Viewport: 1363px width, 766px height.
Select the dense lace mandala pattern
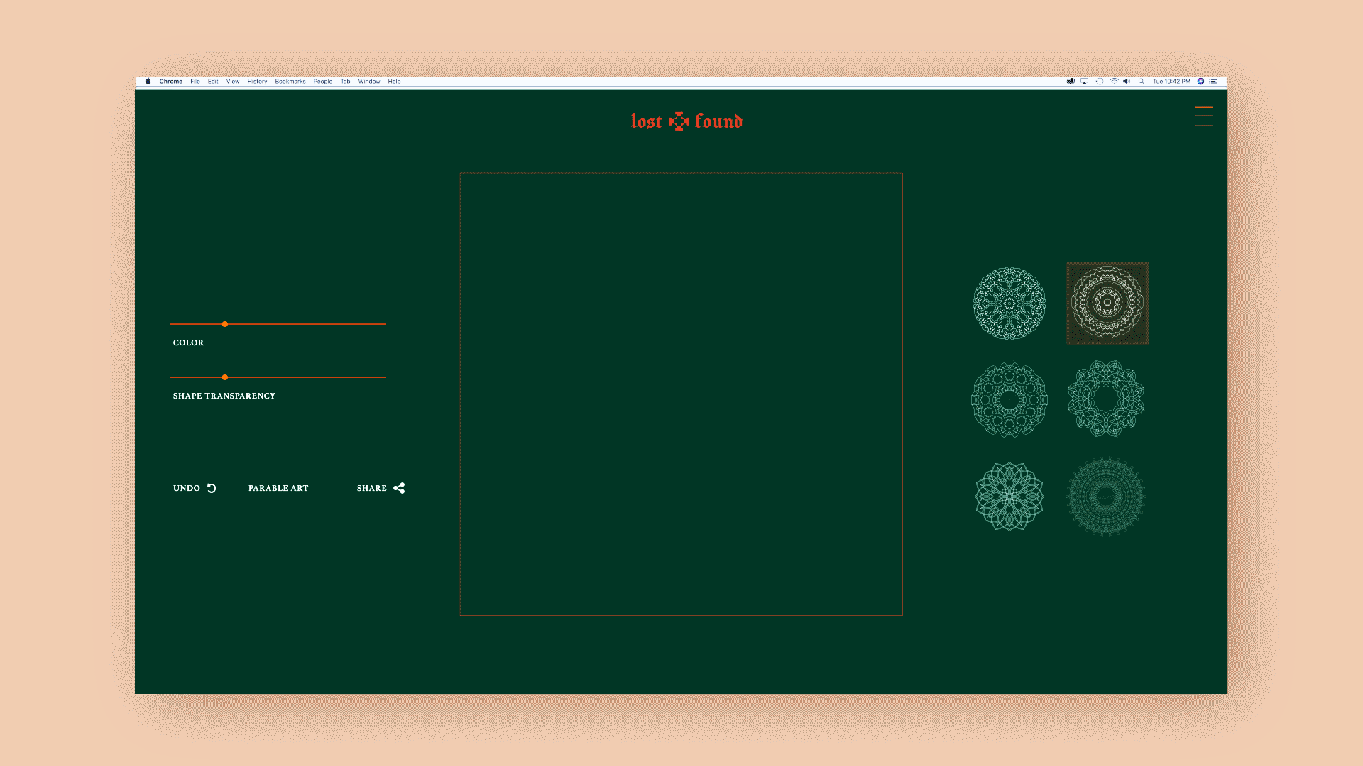click(x=1009, y=304)
